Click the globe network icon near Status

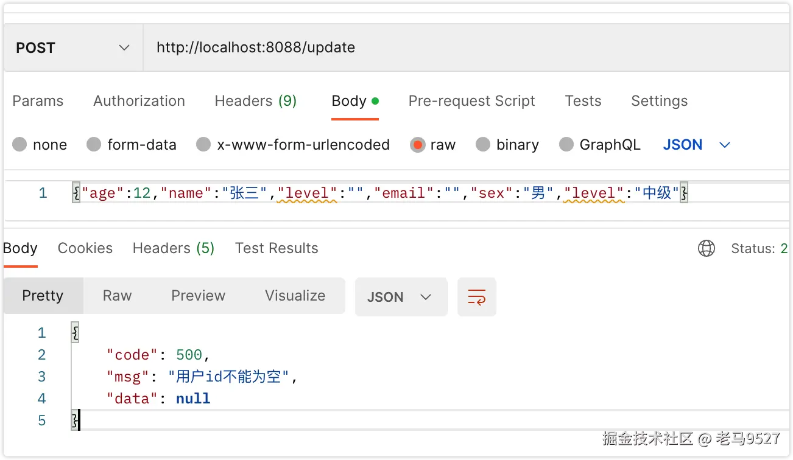coord(707,248)
